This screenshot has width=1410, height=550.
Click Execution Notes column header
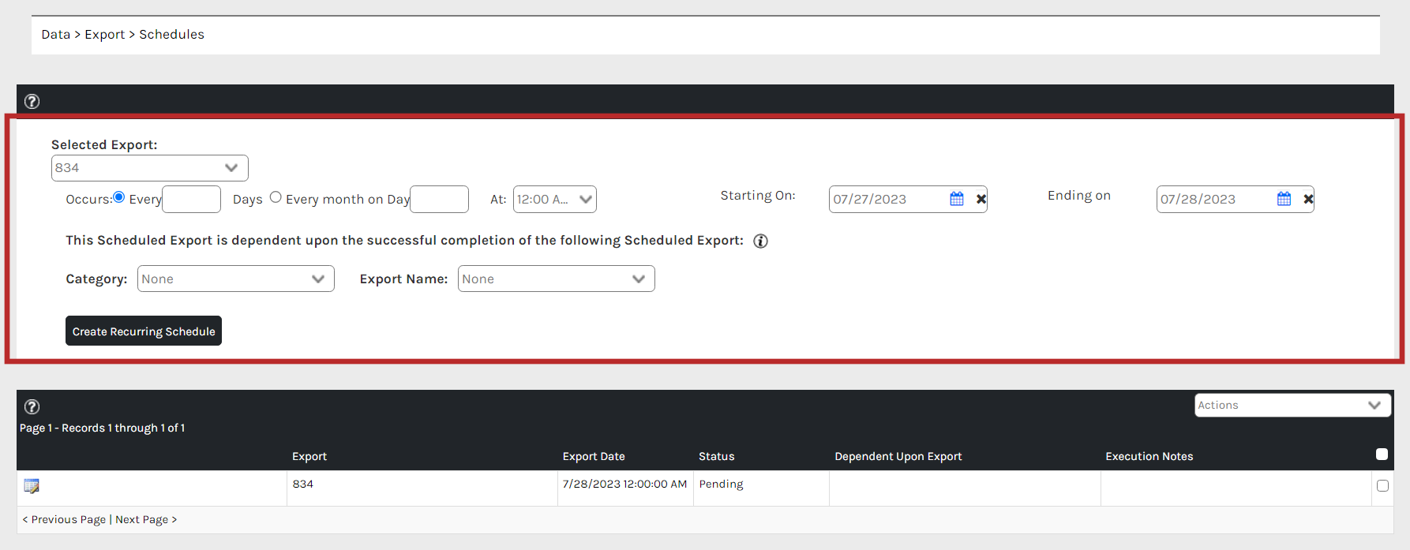(1149, 456)
